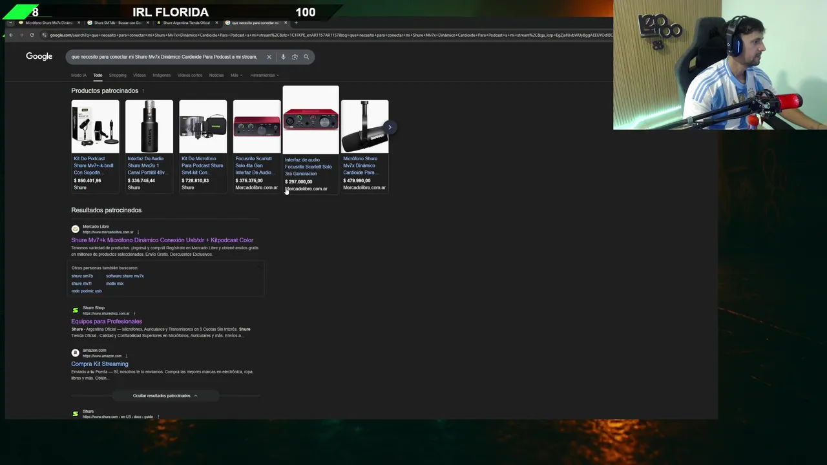The height and width of the screenshot is (465, 827).
Task: Click the $ 728.810,83 price
Action: coord(195,181)
